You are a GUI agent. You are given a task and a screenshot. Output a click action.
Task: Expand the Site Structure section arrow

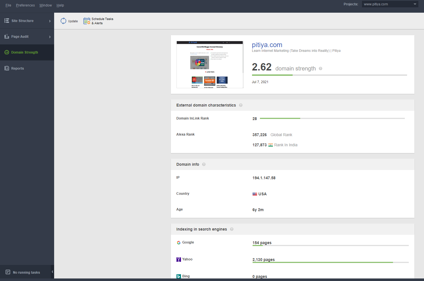50,21
